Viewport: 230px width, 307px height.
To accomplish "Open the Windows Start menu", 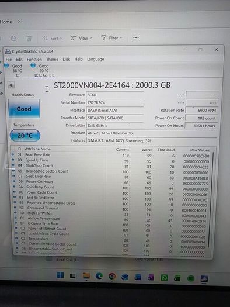I will click(60, 275).
